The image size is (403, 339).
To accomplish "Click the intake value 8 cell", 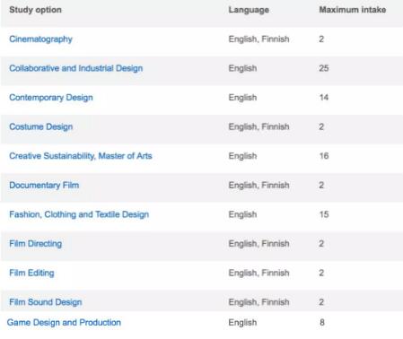I will pos(322,323).
